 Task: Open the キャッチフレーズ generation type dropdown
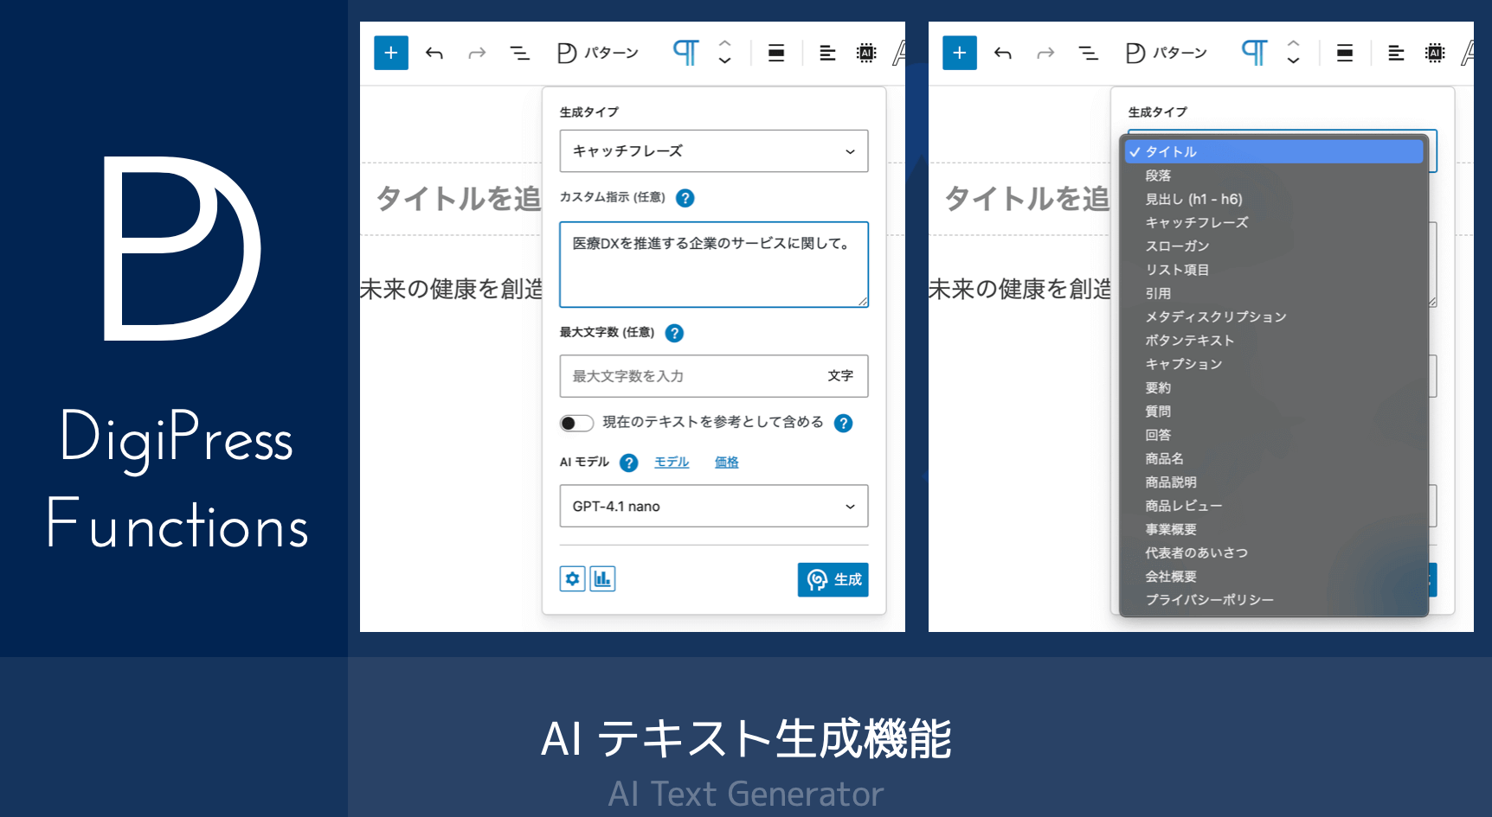point(714,151)
